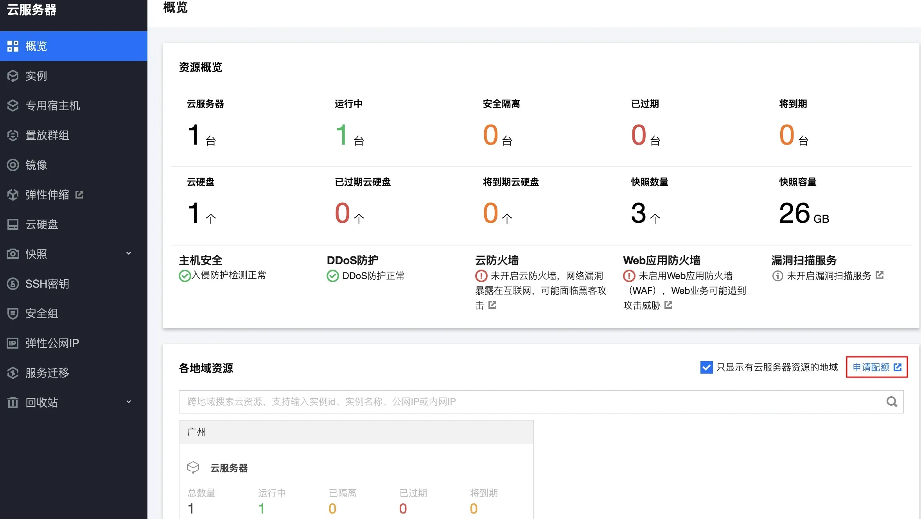Image resolution: width=921 pixels, height=519 pixels.
Task: Click the search magnifier icon
Action: (892, 402)
